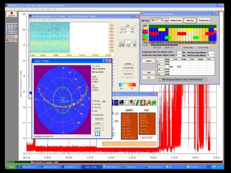Click the blue crosshair icon in SkyPipe toolbar

13,32
